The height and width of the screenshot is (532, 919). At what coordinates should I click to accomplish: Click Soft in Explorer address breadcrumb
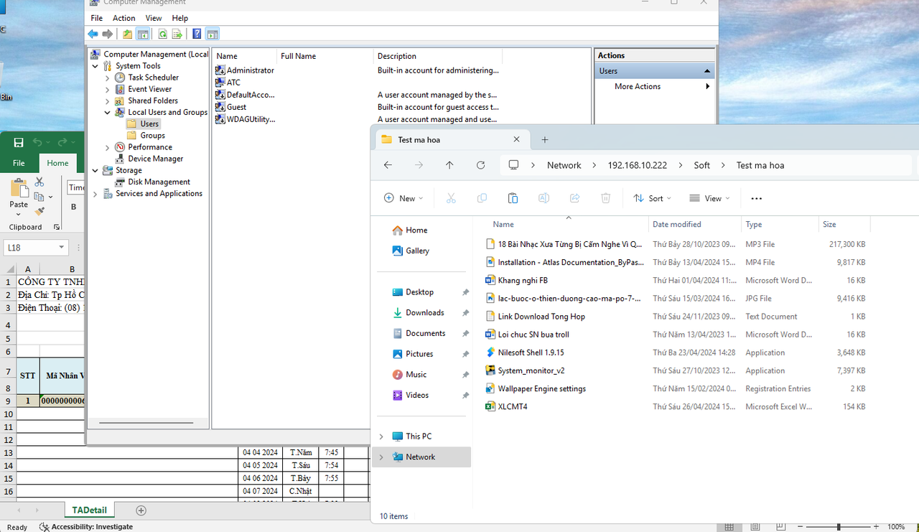[702, 165]
